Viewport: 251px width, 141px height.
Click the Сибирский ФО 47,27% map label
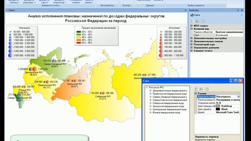click(103, 98)
